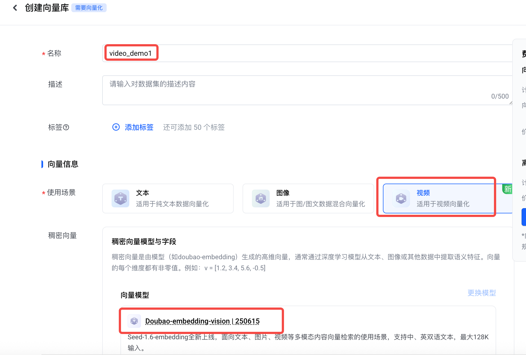This screenshot has width=526, height=355.
Task: Click the Doubao model icon
Action: coord(134,321)
